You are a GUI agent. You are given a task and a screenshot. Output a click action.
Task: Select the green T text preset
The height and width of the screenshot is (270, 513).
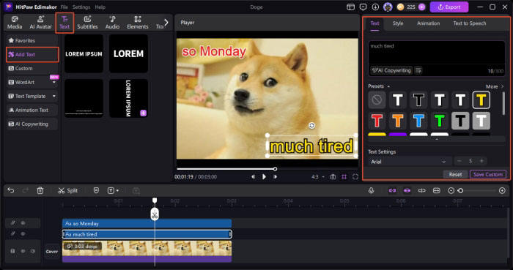440,121
